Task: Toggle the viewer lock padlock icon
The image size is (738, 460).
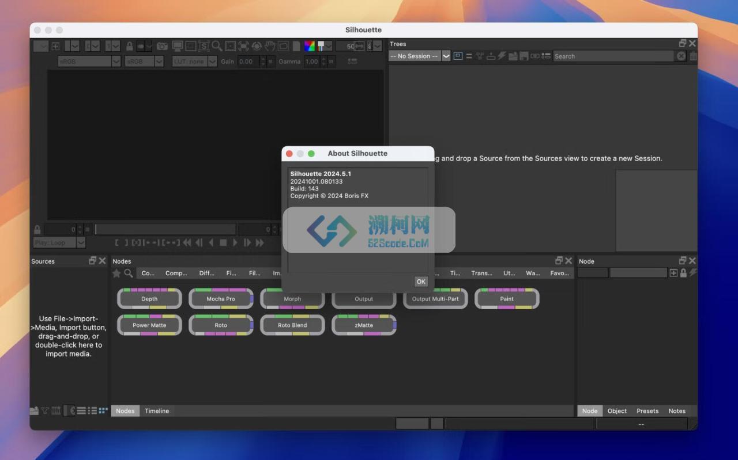Action: tap(130, 46)
